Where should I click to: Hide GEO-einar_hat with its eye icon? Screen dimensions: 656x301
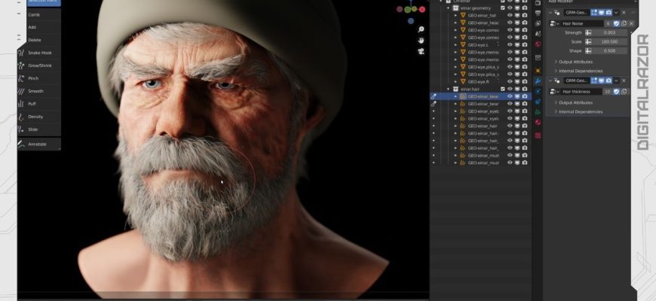point(510,15)
